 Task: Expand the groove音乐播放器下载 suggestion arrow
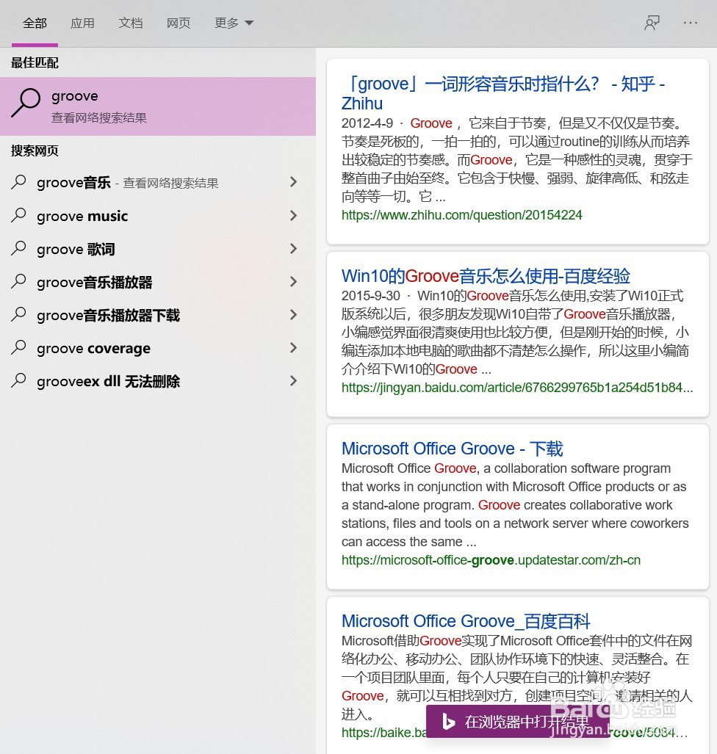pos(294,315)
